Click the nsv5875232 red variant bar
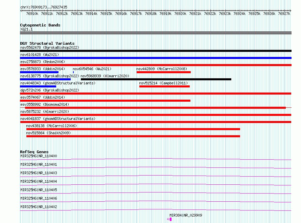 click(156, 115)
